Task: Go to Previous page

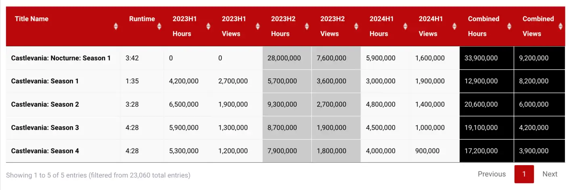Action: (492, 174)
